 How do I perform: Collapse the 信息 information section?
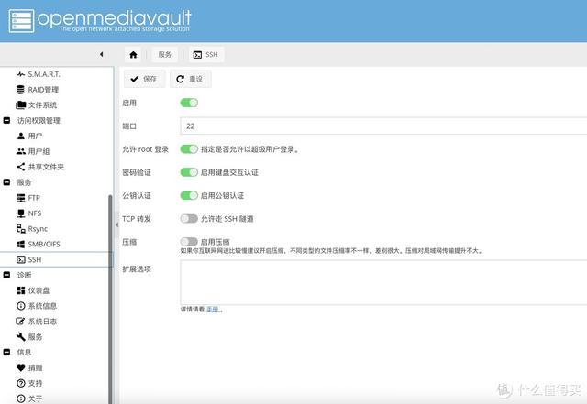tap(6, 353)
